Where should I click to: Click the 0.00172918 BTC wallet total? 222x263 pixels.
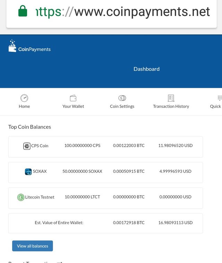point(129,222)
